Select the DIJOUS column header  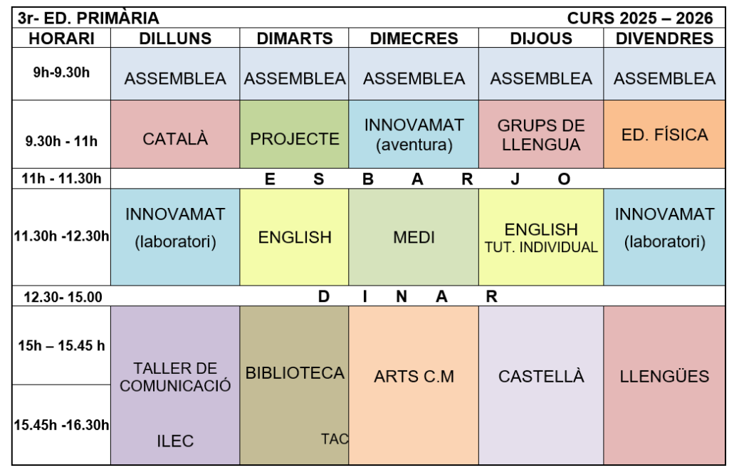tap(541, 38)
